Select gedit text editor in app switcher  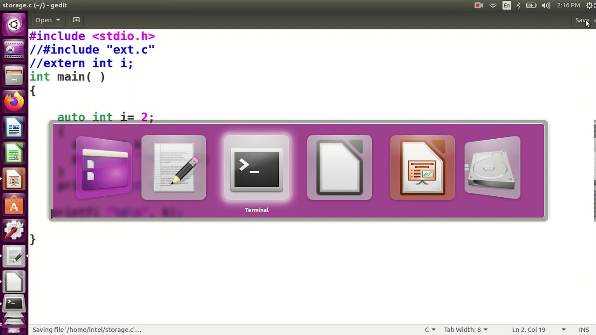[174, 167]
